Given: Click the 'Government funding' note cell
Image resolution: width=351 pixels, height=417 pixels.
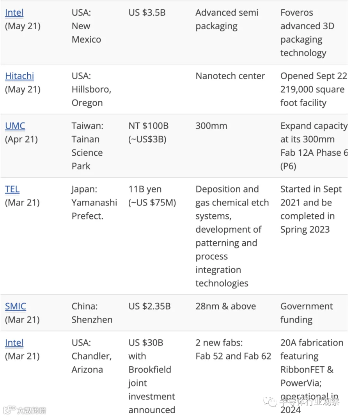Looking at the screenshot, I should point(307,313).
